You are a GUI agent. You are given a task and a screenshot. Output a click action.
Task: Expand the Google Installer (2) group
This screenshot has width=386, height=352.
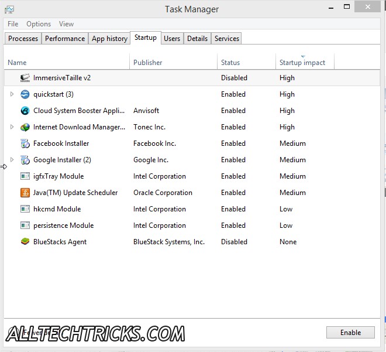pos(12,159)
